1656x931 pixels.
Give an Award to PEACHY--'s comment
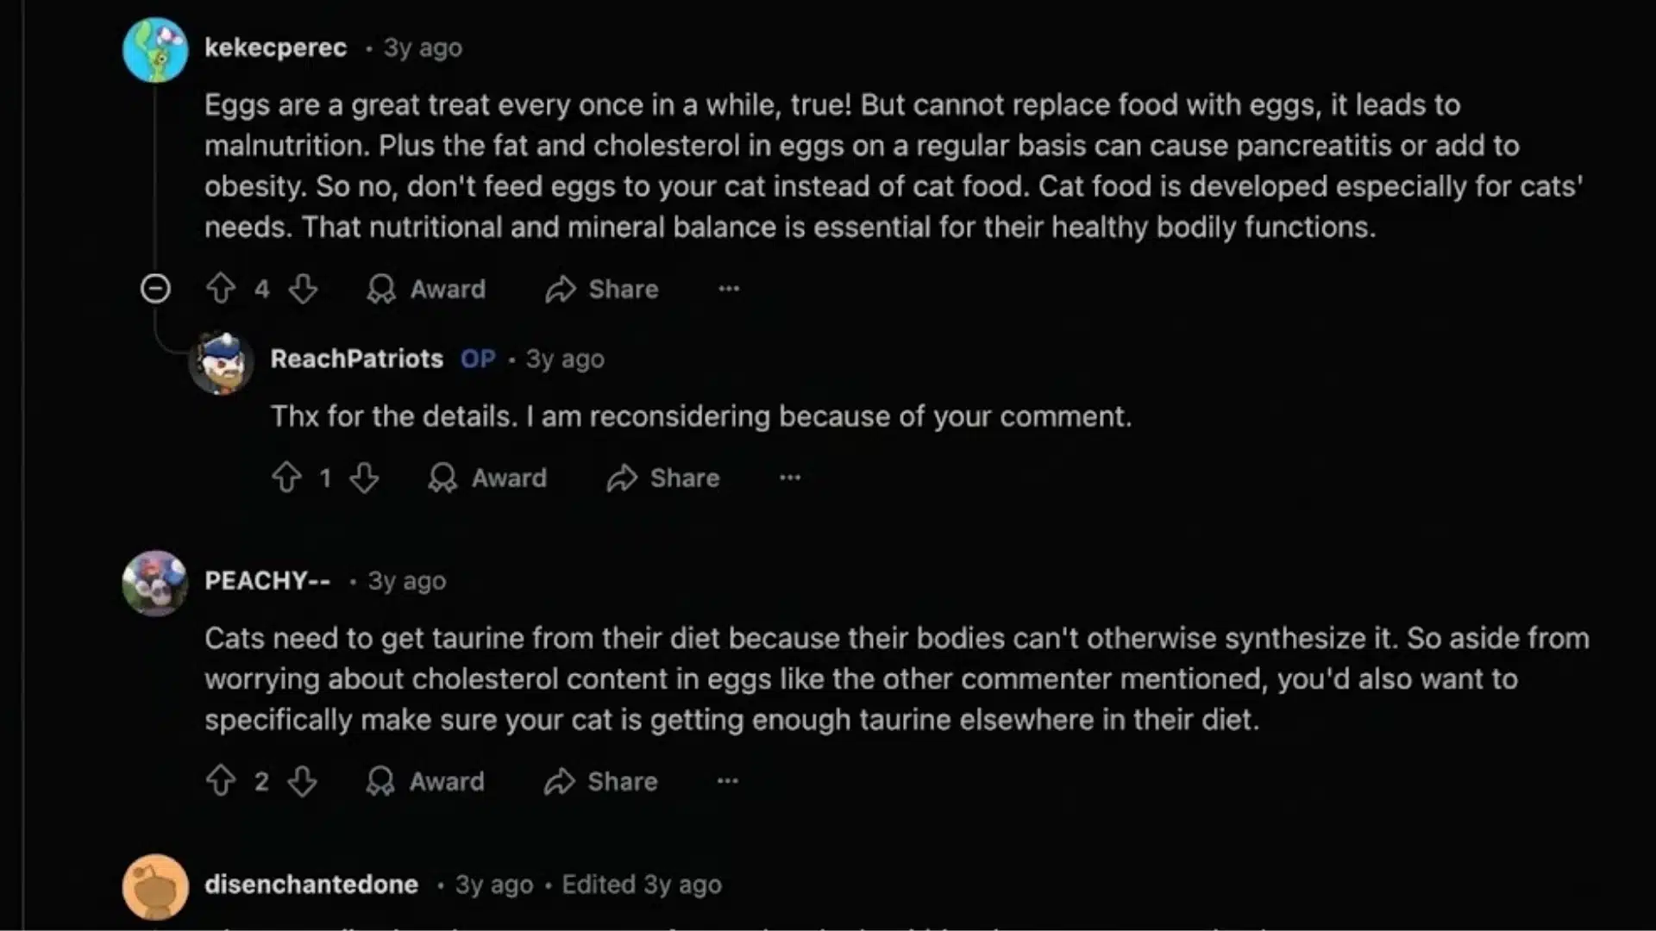[x=423, y=781]
